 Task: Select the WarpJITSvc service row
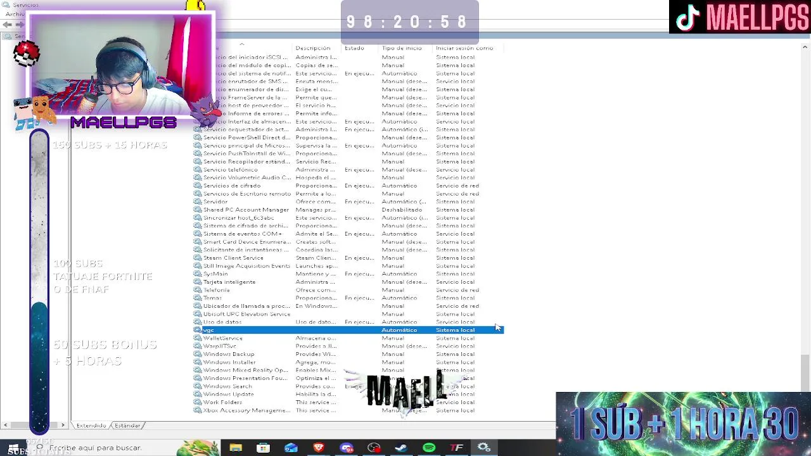coord(348,346)
